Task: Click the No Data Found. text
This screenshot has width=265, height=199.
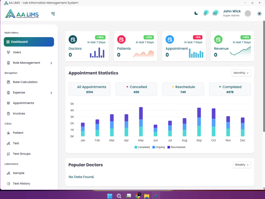Action: click(x=81, y=177)
